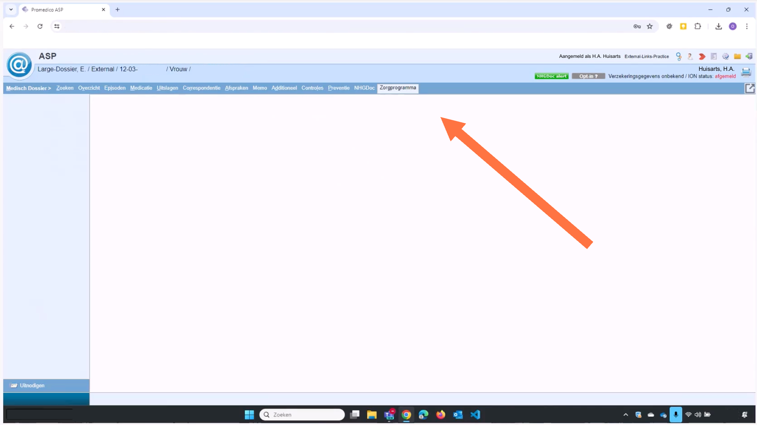The image size is (757, 425).
Task: Switch to the Uitslagen tab
Action: coord(167,88)
